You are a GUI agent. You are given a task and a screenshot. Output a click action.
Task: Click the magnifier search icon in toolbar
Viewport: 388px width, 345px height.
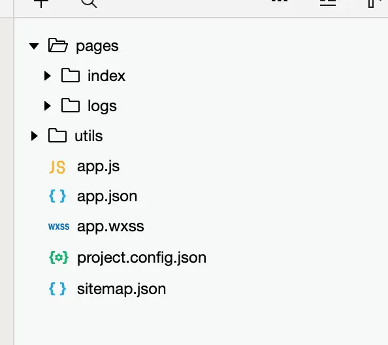[x=89, y=3]
